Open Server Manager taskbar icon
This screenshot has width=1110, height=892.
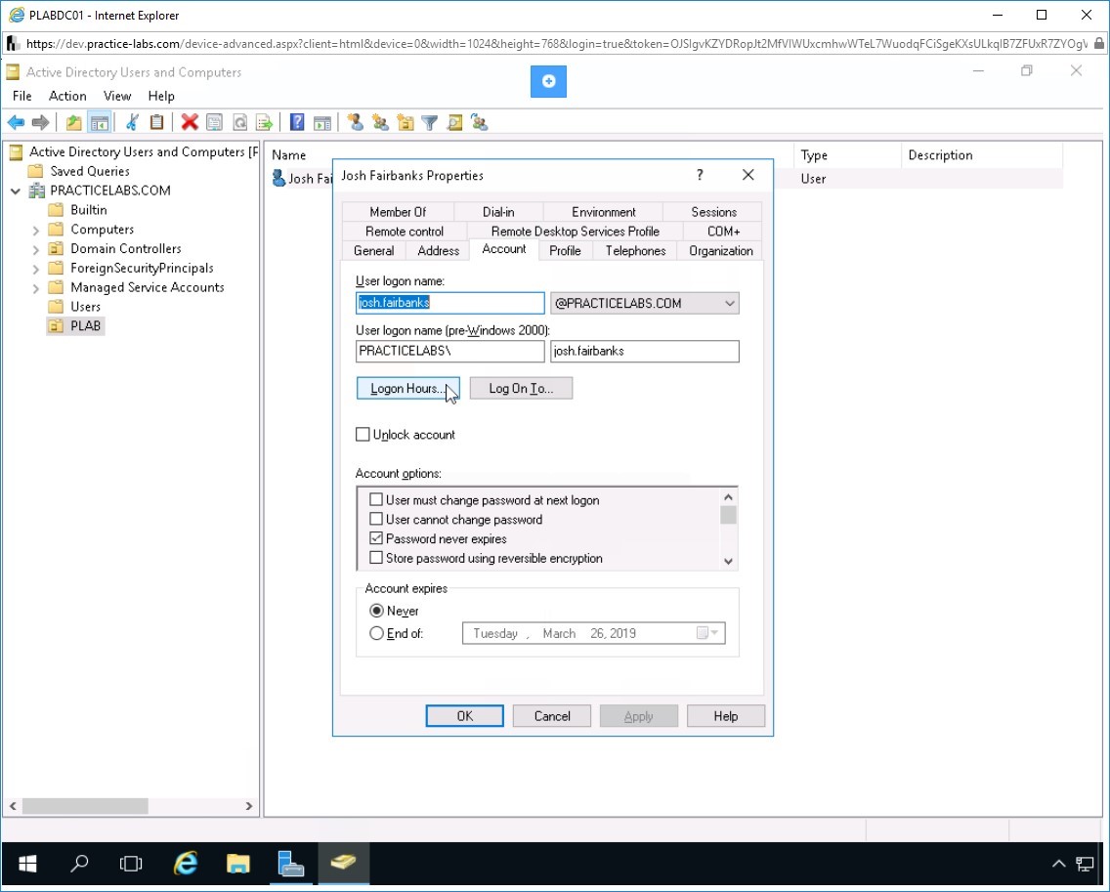point(290,863)
